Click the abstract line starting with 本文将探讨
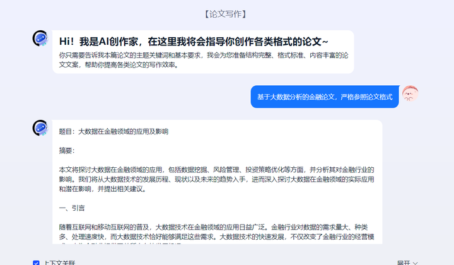 point(216,170)
